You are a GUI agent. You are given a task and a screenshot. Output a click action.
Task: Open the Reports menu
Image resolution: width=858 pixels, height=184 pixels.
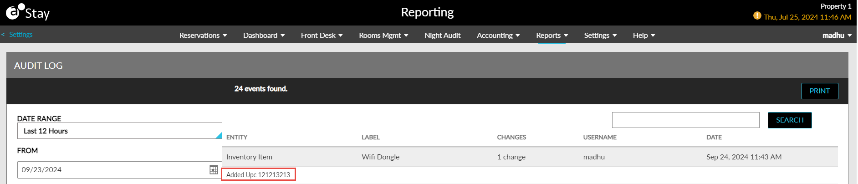coord(552,35)
